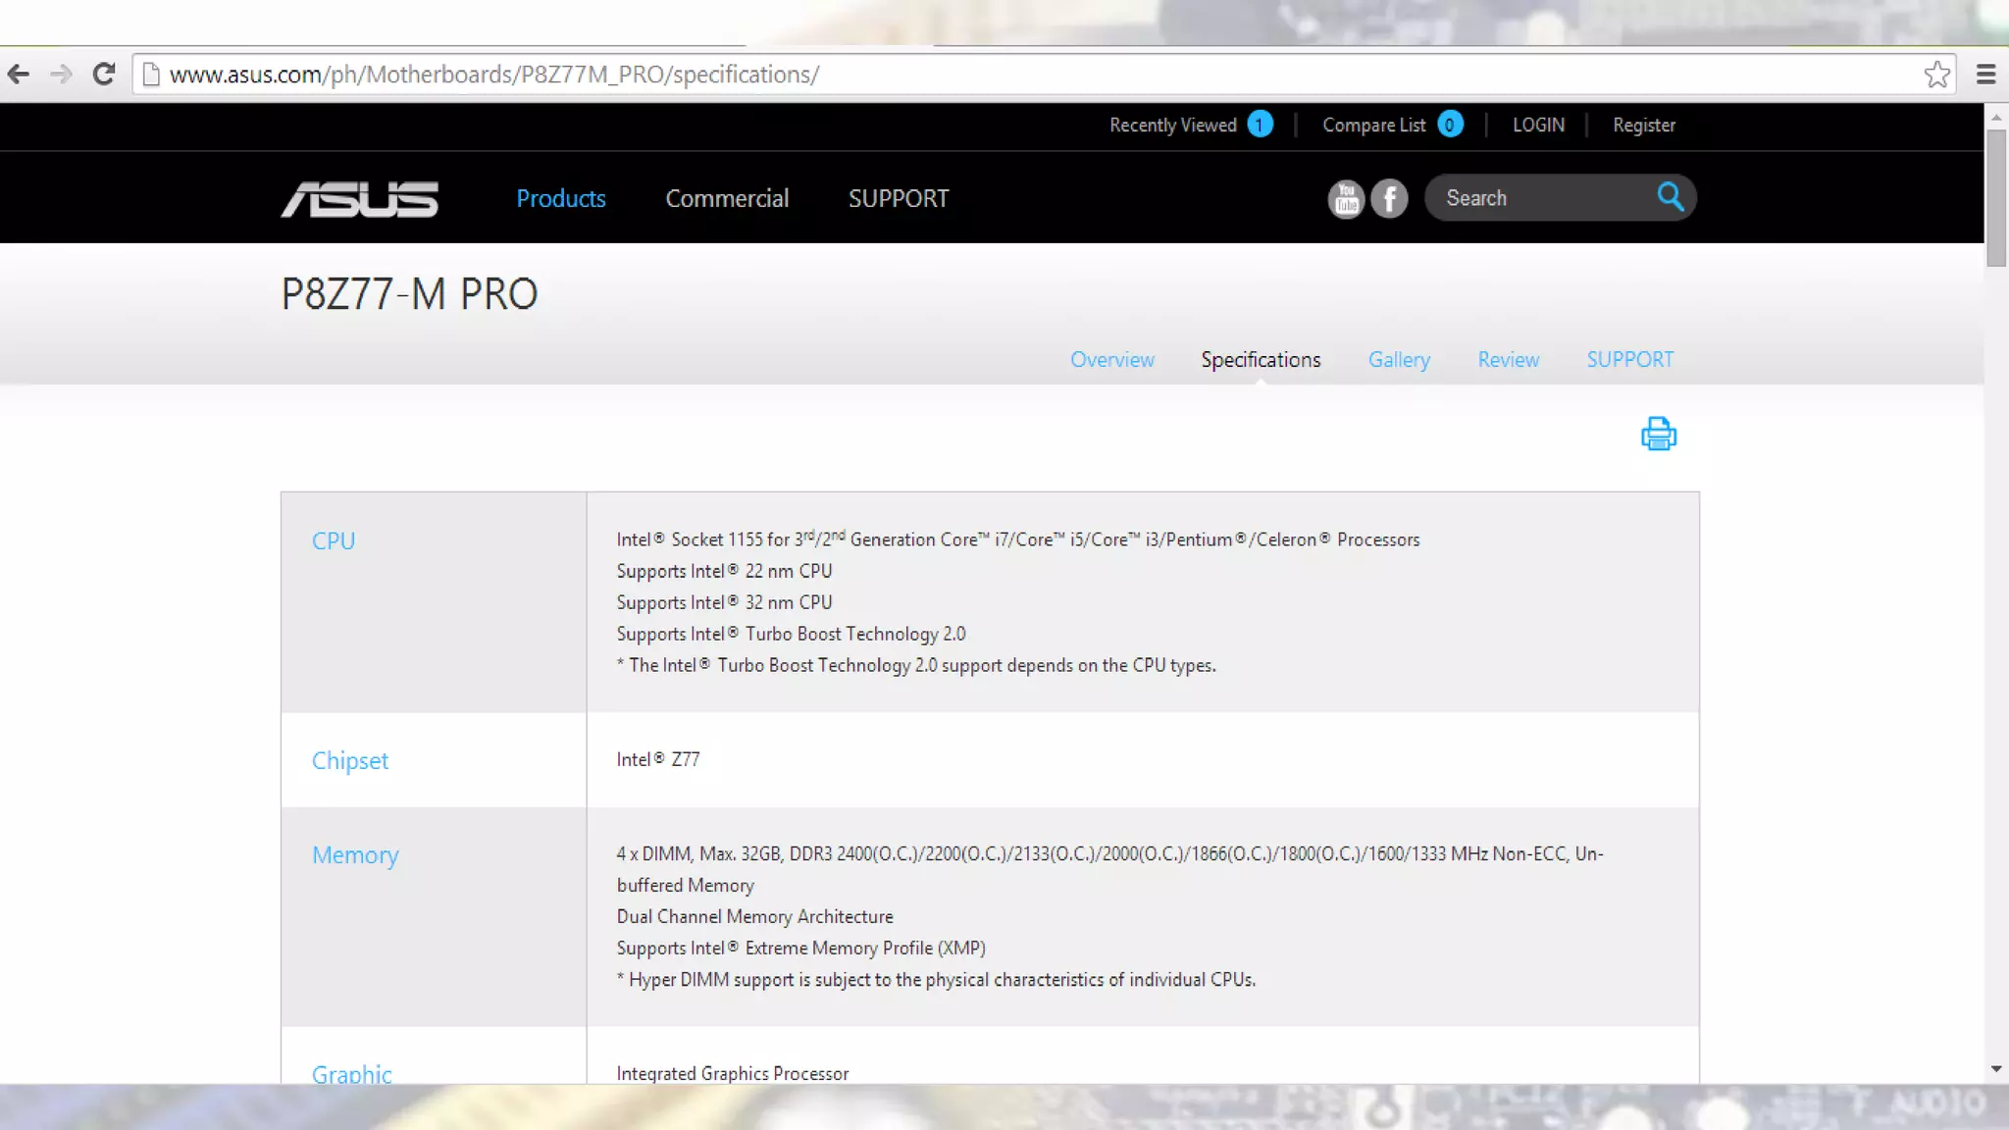The width and height of the screenshot is (2009, 1130).
Task: Click 'Supports Intel® Extreme Memory Profile (XMP)' text
Action: point(800,948)
